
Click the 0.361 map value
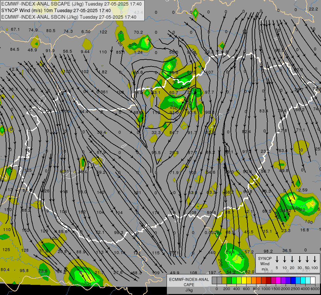(102, 92)
